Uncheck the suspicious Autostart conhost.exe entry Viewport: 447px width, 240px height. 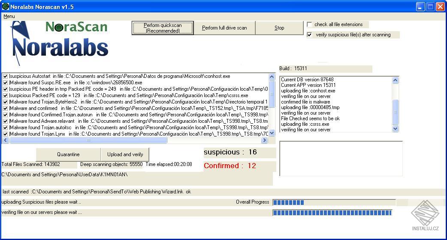tap(5, 76)
